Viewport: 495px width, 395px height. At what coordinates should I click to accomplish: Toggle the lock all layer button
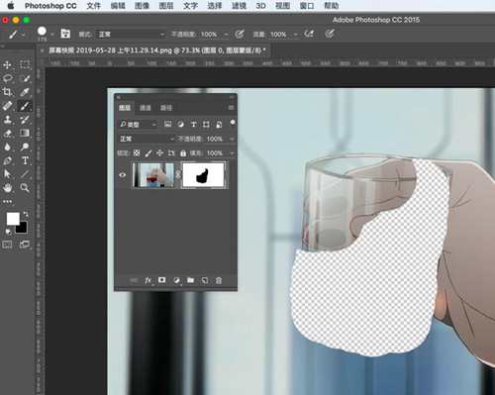(x=183, y=153)
